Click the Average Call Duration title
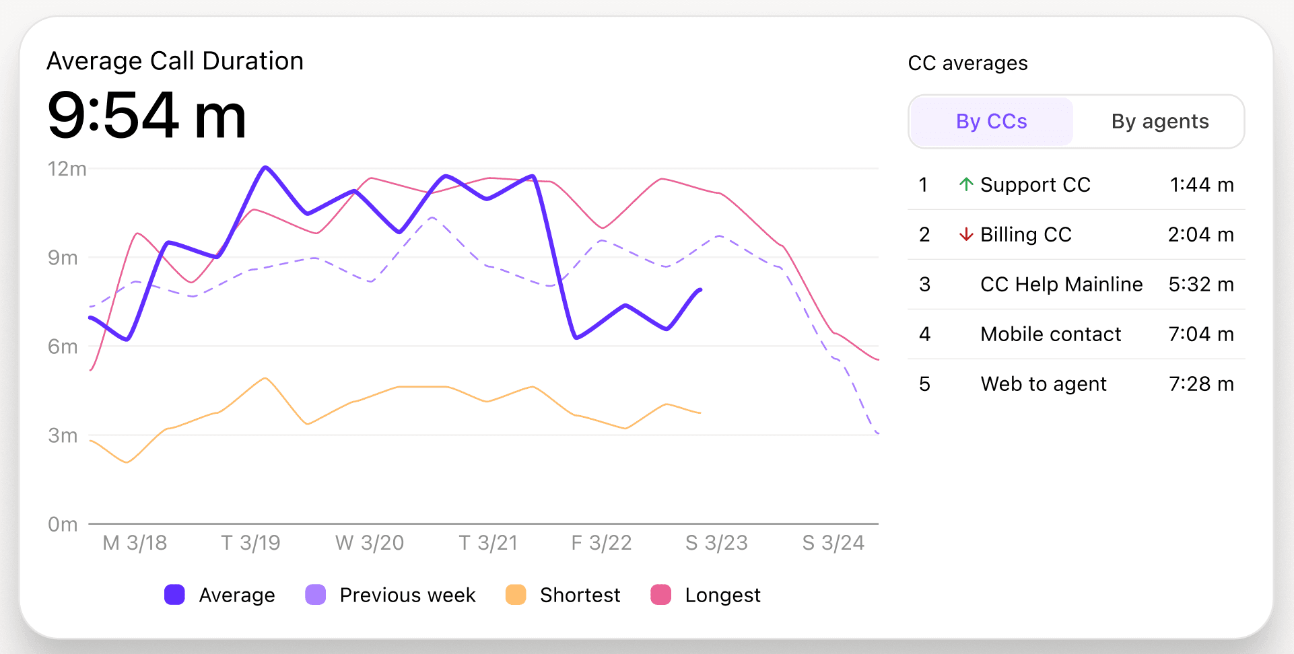The image size is (1294, 654). tap(175, 61)
